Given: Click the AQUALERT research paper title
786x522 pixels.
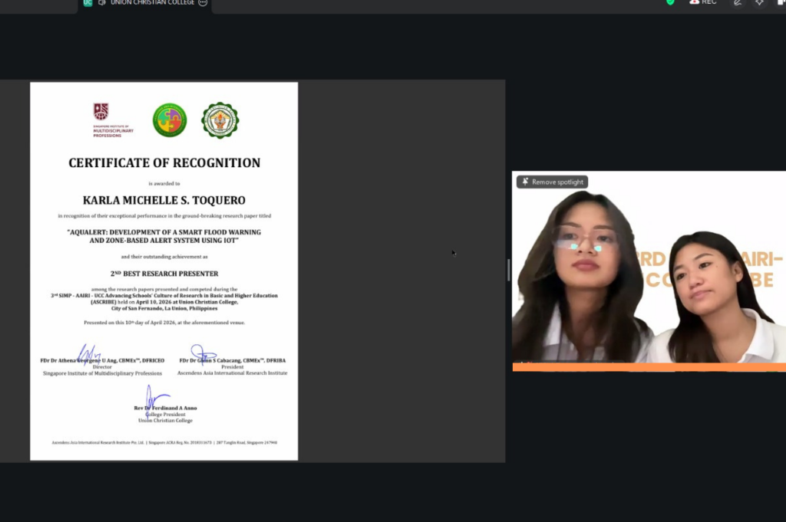Looking at the screenshot, I should pyautogui.click(x=164, y=236).
